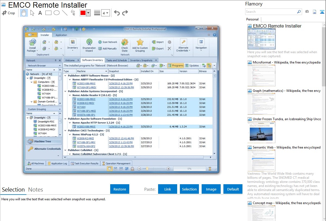326x221 pixels.
Task: Switch to the Notes tab
Action: 36,190
